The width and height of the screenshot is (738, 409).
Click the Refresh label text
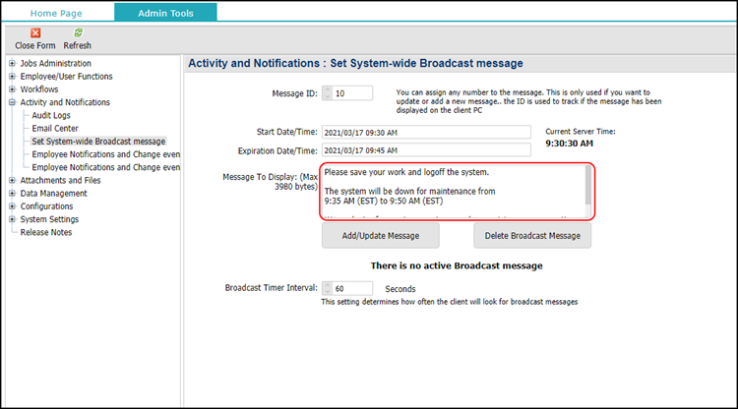click(77, 45)
